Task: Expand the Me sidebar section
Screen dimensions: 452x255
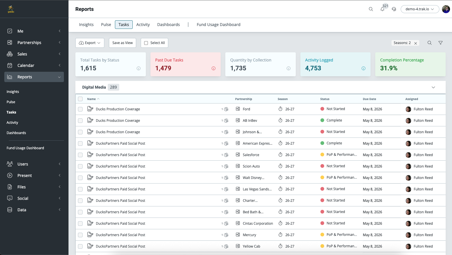Action: [34, 31]
